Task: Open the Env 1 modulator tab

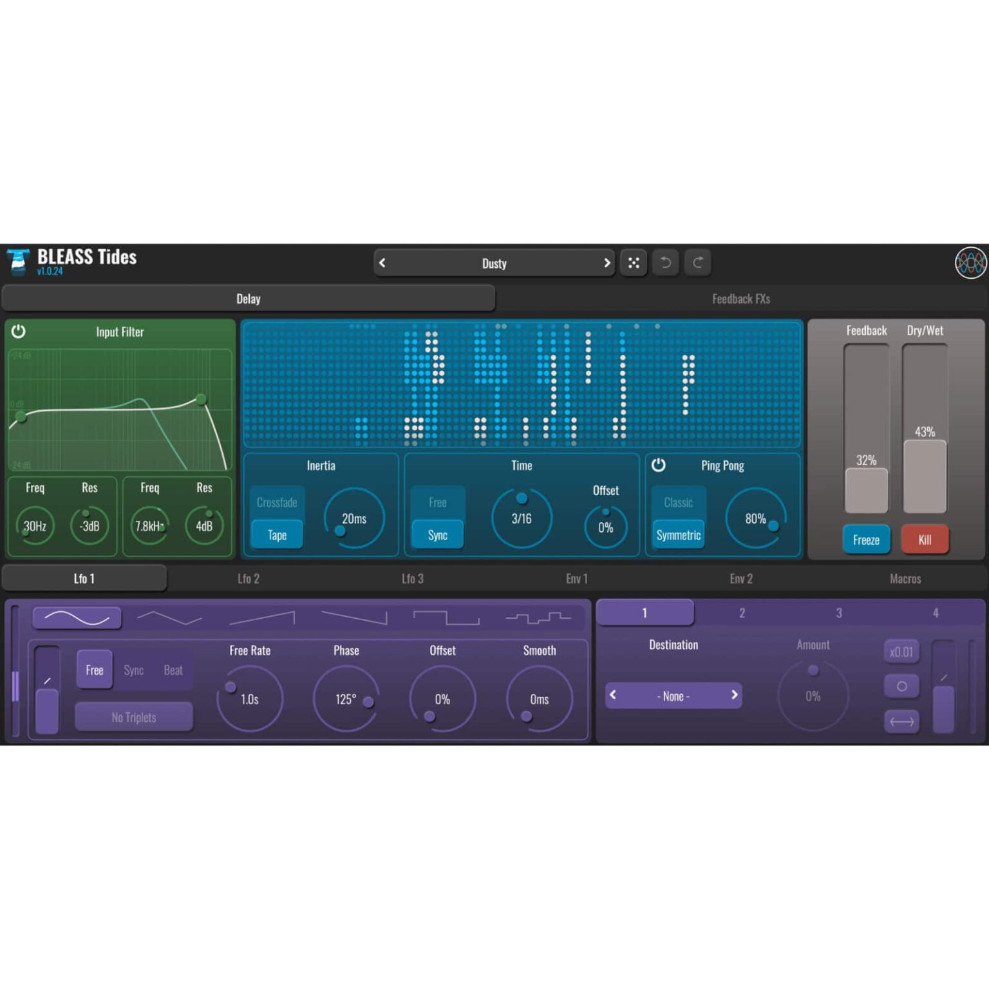Action: (576, 579)
